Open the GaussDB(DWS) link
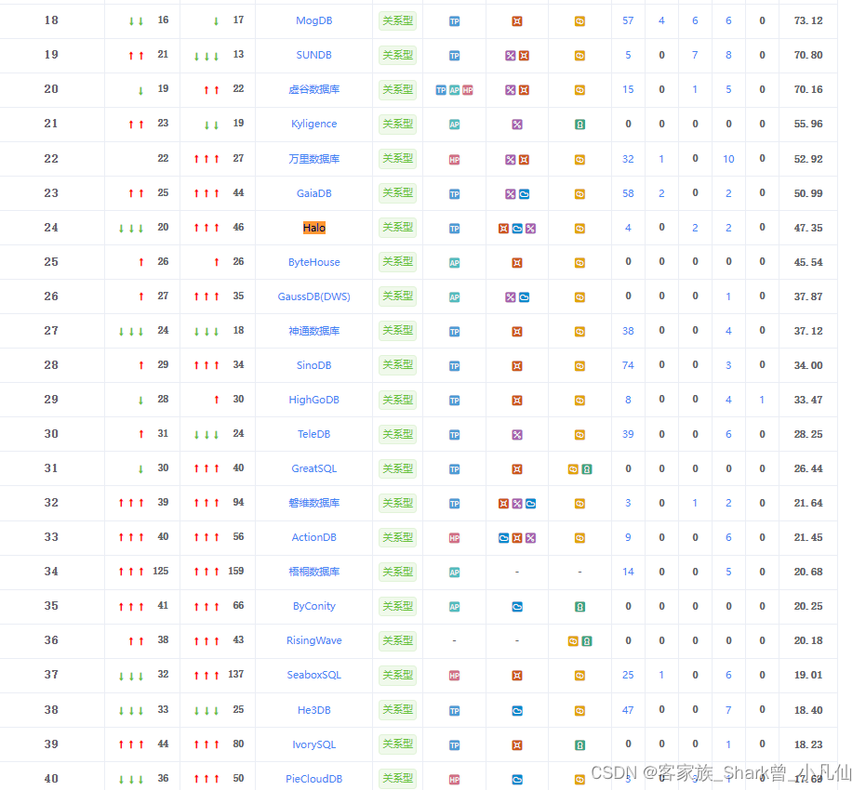866x790 pixels. 313,296
